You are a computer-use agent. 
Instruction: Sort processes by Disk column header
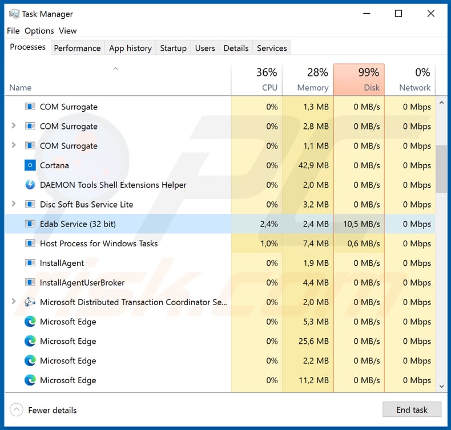coord(359,80)
